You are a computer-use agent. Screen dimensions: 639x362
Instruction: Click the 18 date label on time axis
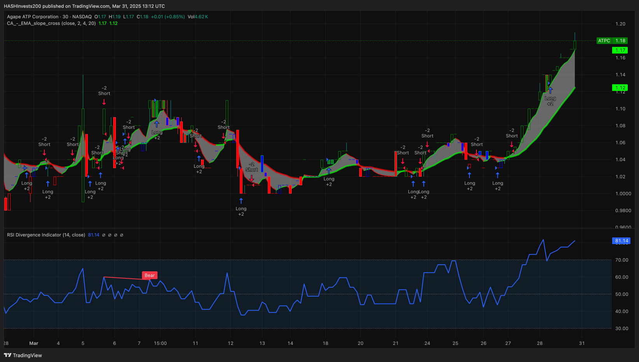pyautogui.click(x=326, y=343)
